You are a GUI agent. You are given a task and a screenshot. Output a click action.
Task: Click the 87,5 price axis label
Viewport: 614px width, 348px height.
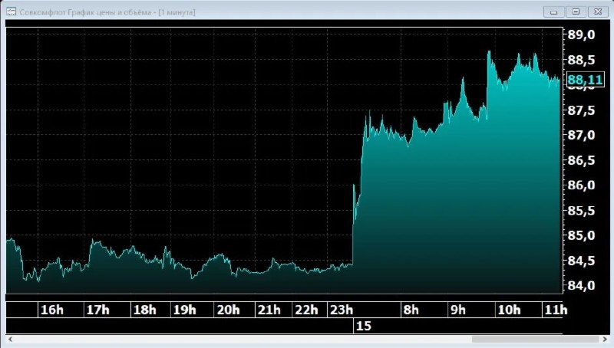point(581,110)
